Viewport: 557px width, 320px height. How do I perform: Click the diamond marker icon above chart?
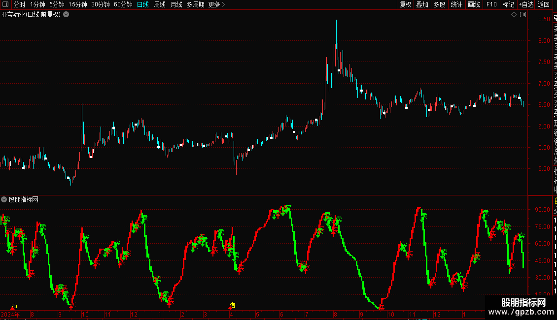514,15
